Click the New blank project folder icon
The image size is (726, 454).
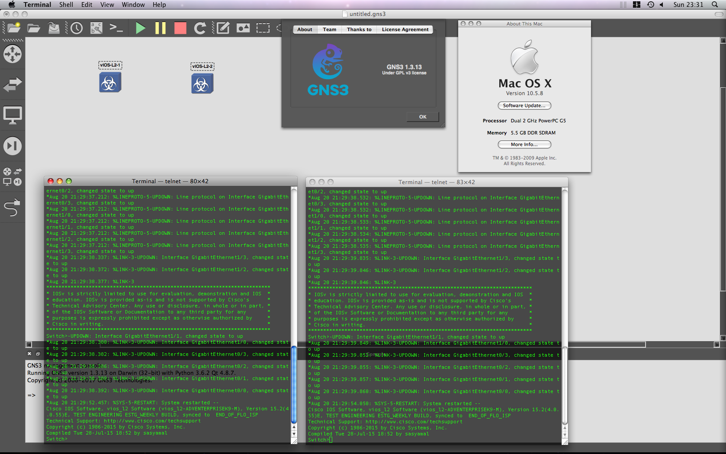[14, 28]
